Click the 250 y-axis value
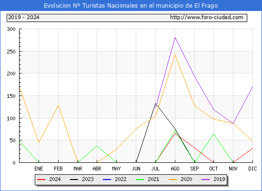The height and width of the screenshot is (191, 262). pyautogui.click(x=11, y=52)
